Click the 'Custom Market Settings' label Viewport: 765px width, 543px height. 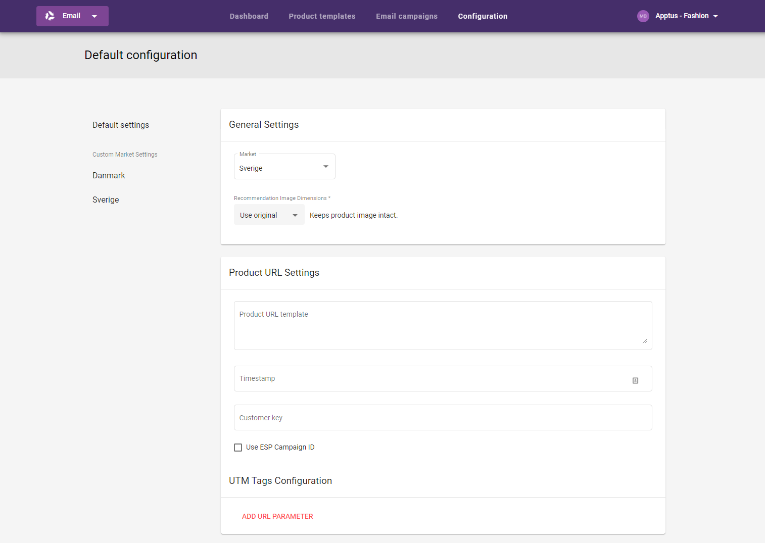[125, 155]
